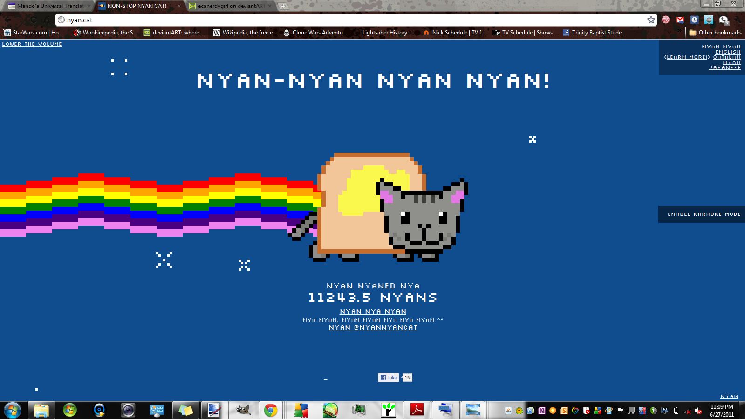Screen dimensions: 745x419
Task: Open the Clone Wars Adventures bookmark
Action: tap(315, 33)
